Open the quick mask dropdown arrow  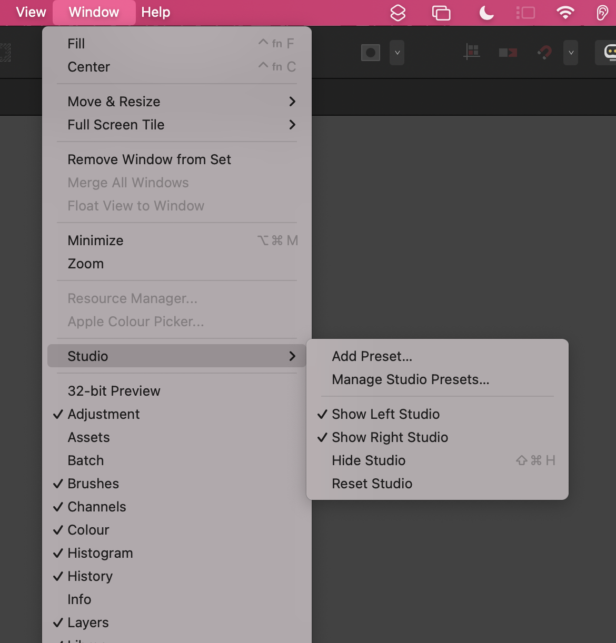coord(397,53)
